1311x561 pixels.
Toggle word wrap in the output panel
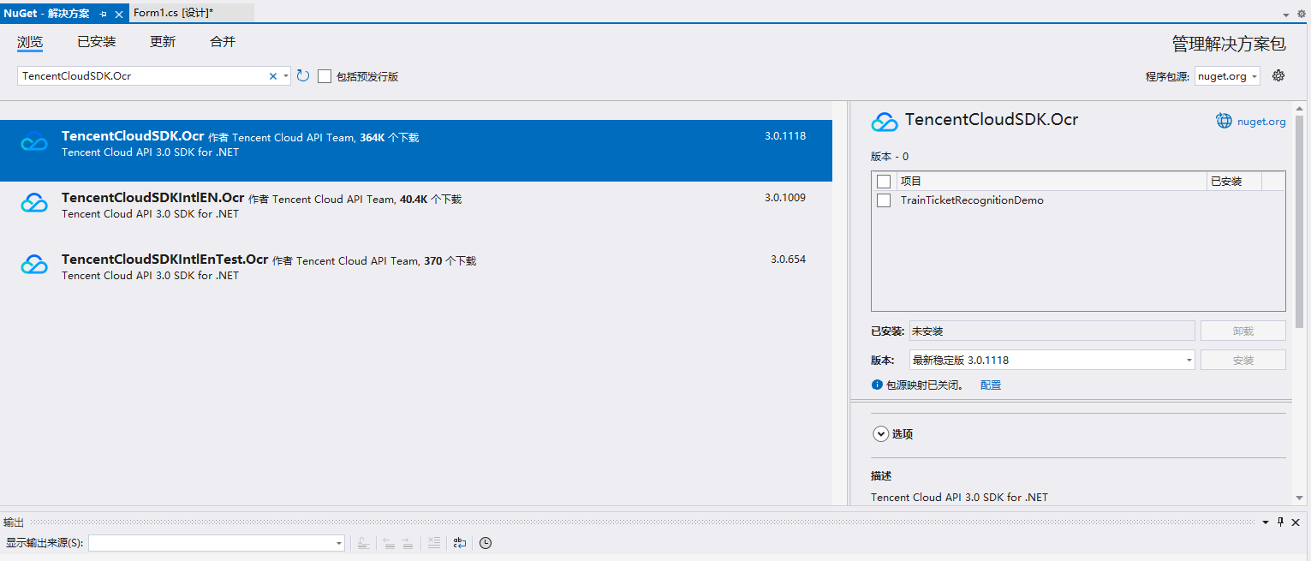[x=460, y=543]
